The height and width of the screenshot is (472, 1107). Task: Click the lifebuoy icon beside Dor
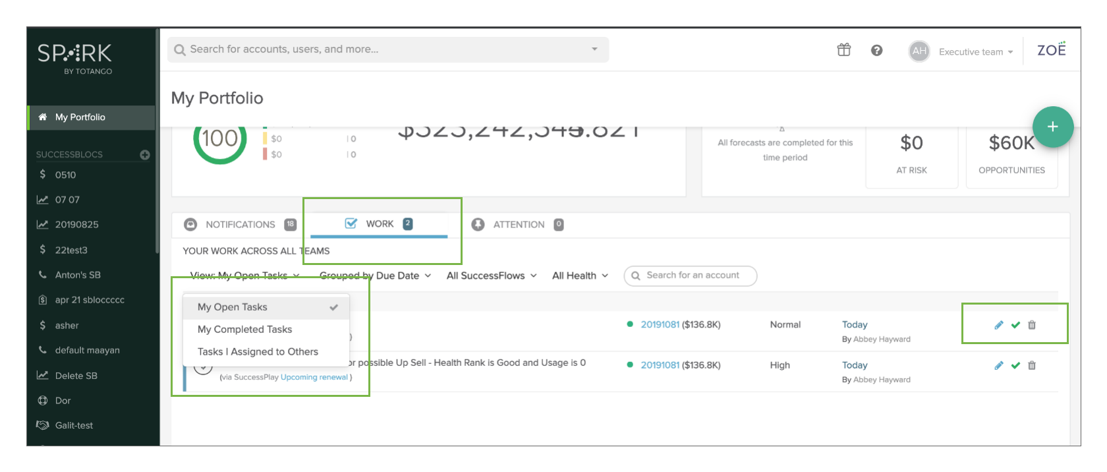pos(43,400)
